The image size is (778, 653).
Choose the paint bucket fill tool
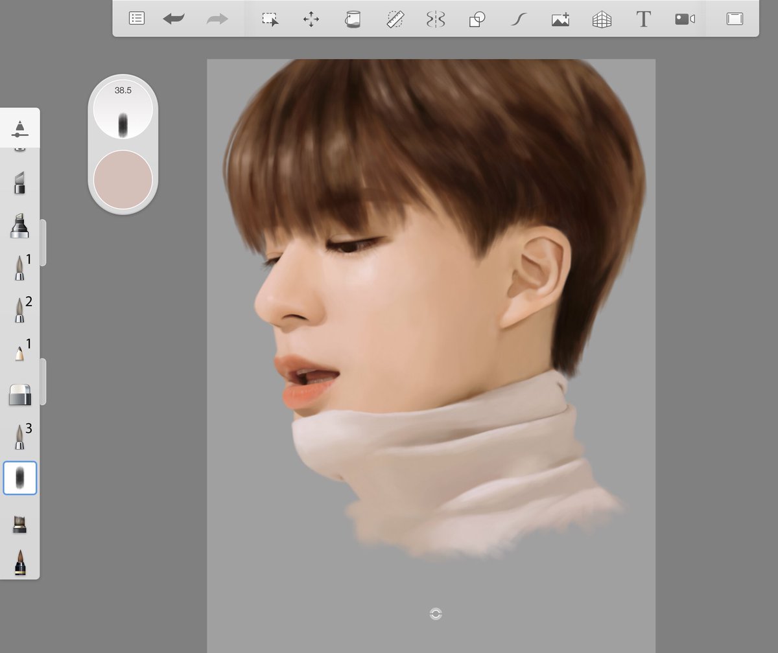pos(352,19)
